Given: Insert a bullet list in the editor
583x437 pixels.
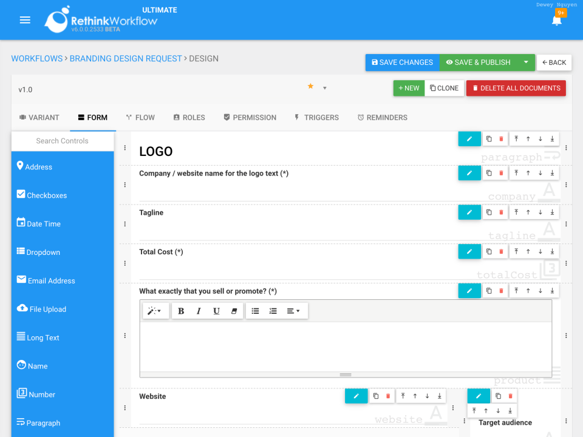Looking at the screenshot, I should [x=255, y=310].
